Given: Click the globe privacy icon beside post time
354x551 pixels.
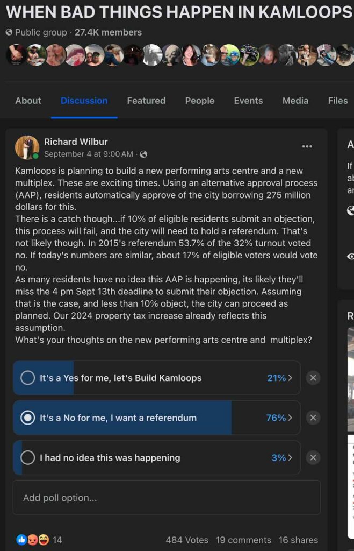Looking at the screenshot, I should tap(143, 154).
